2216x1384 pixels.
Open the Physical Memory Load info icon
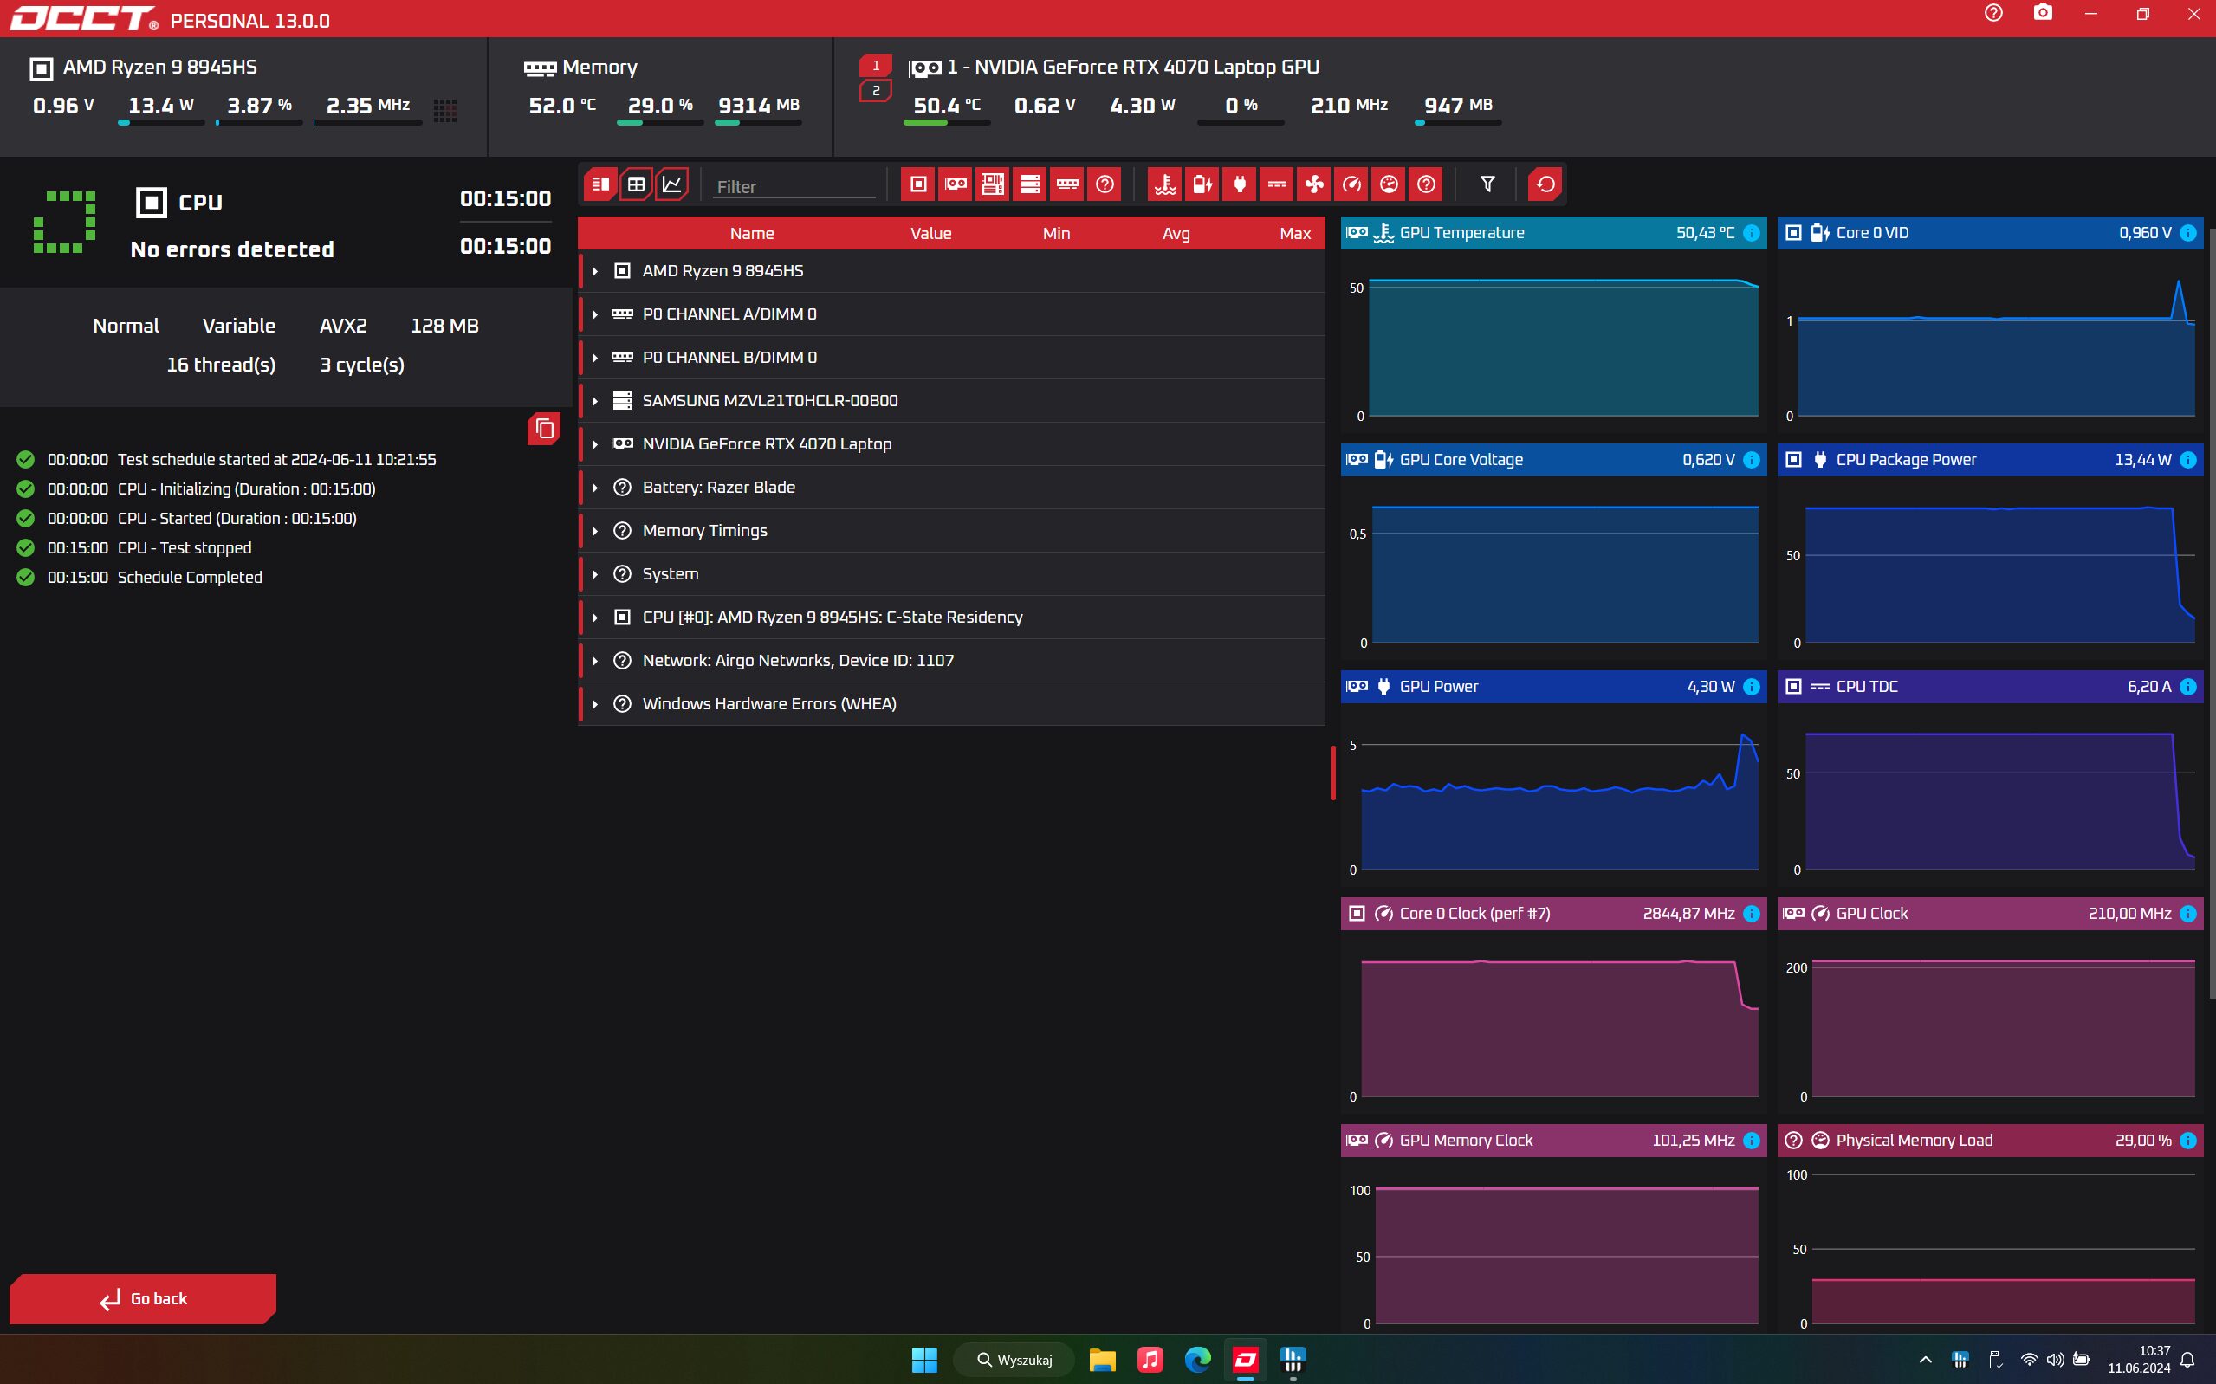point(2187,1141)
